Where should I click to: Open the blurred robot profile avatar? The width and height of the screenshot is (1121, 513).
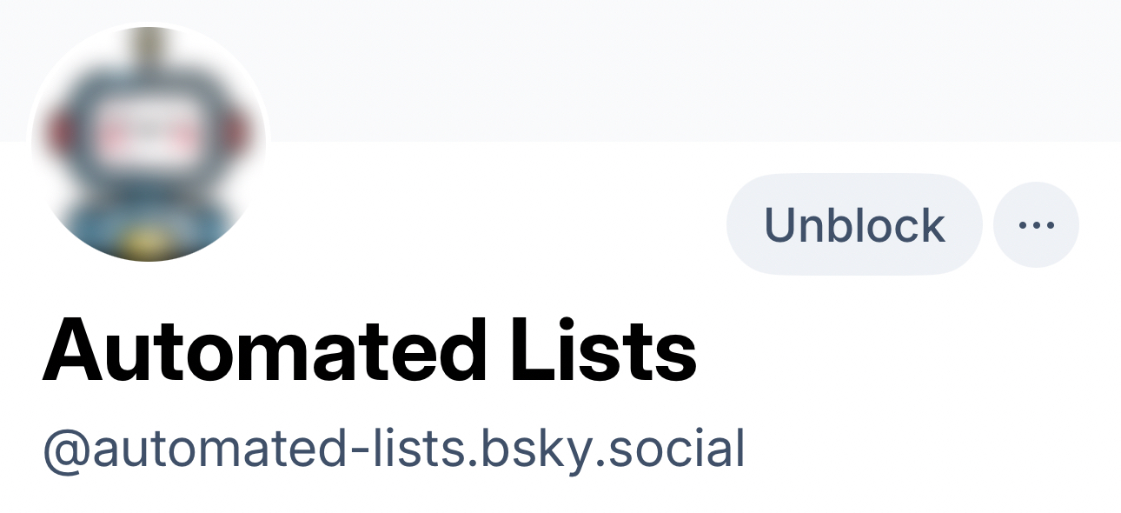click(x=149, y=143)
